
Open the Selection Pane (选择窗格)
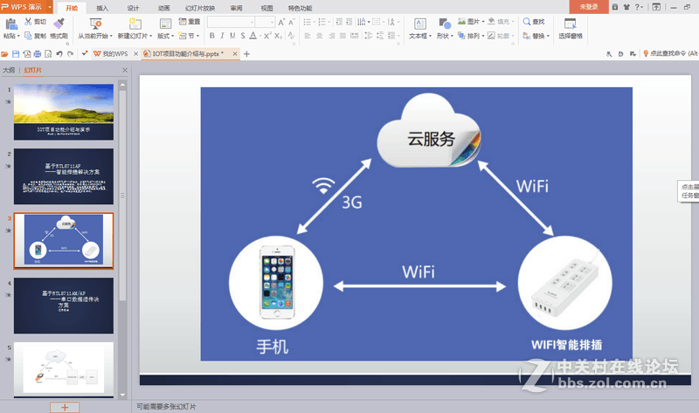point(571,29)
